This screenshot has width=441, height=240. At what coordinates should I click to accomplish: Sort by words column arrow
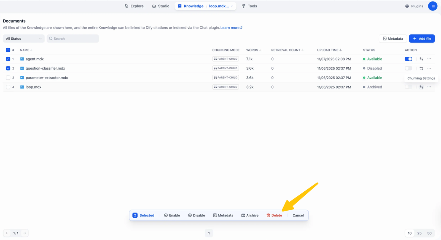tap(260, 50)
